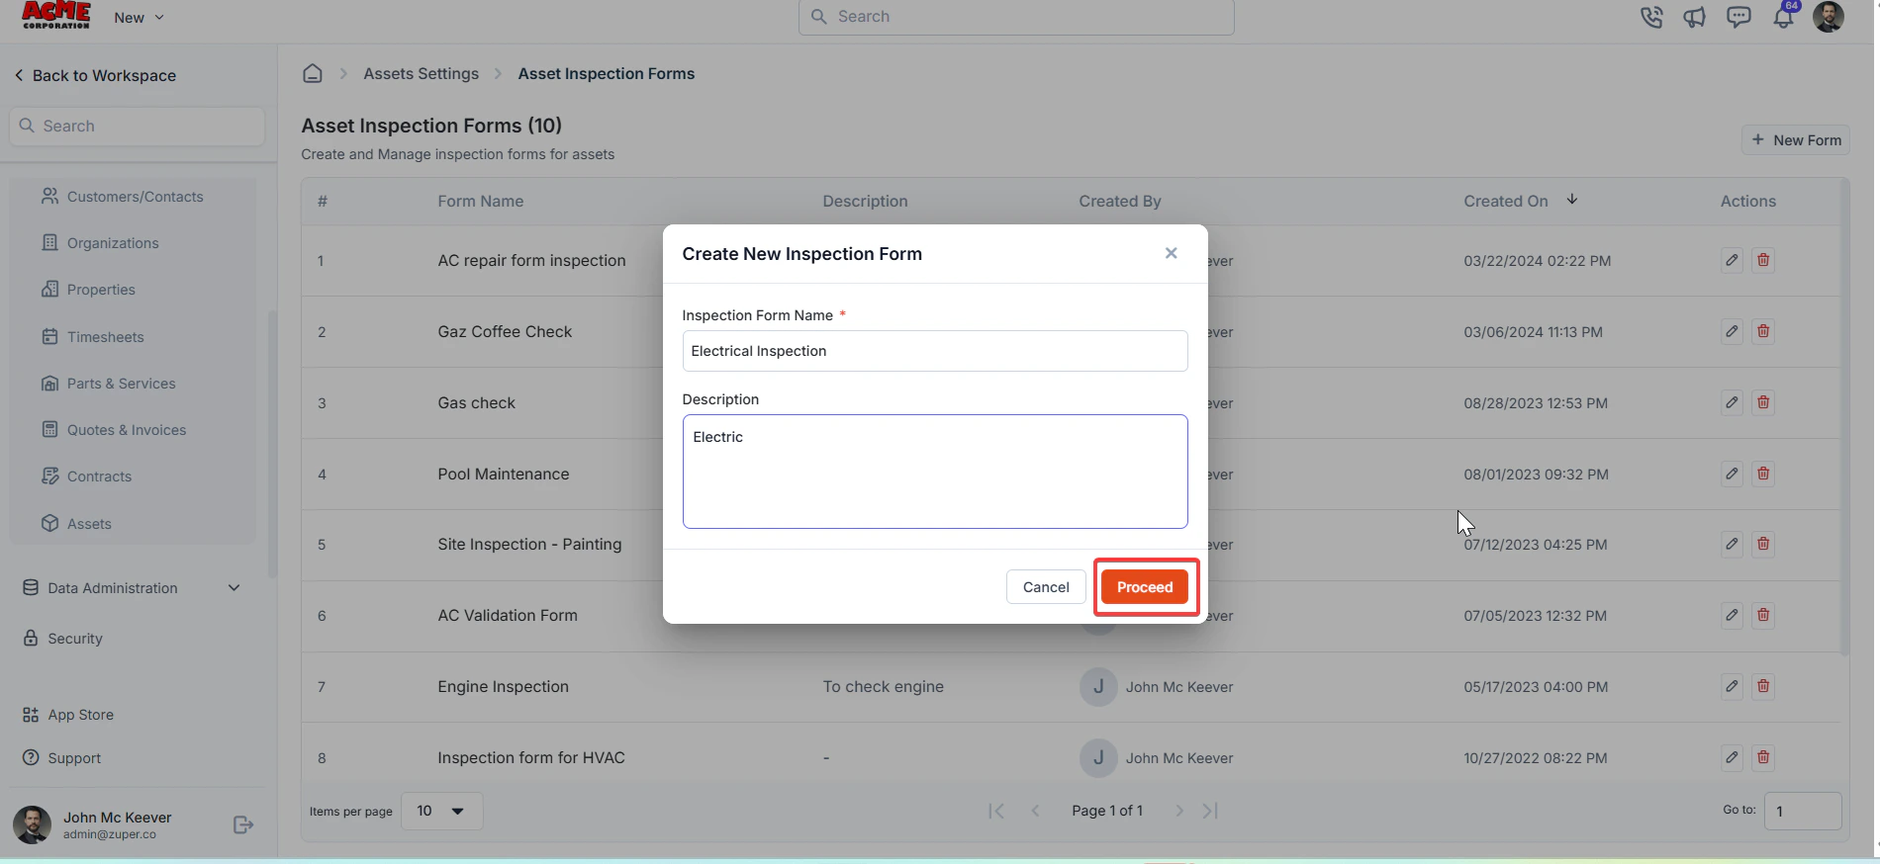Image resolution: width=1880 pixels, height=864 pixels.
Task: Open Assets settings in sidebar
Action: (76, 524)
